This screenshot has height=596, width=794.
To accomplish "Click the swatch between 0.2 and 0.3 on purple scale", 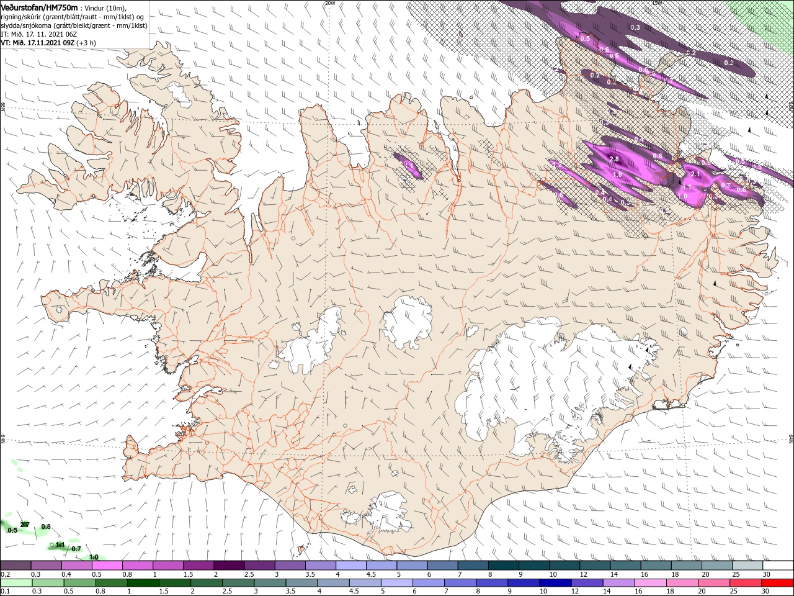I will click(x=16, y=566).
